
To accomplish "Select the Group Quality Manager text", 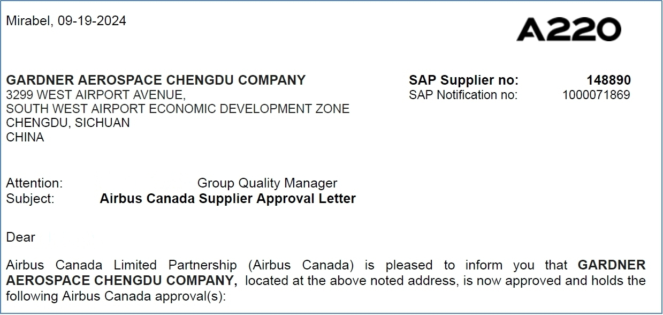I will (x=267, y=183).
